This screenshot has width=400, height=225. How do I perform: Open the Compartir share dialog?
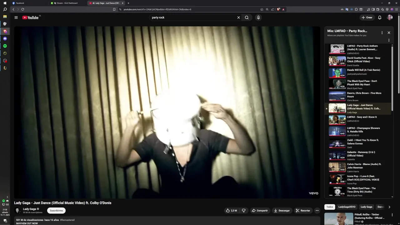pyautogui.click(x=260, y=211)
